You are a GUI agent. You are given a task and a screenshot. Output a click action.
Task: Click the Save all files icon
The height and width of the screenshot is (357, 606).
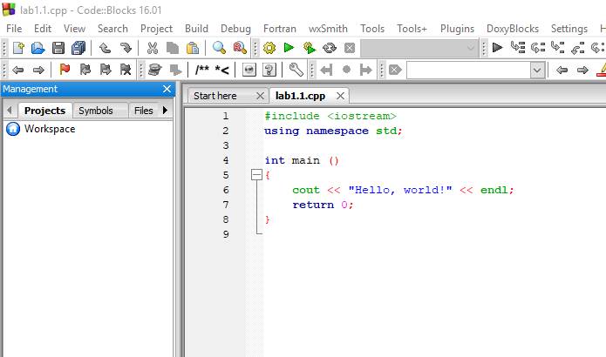tap(78, 48)
